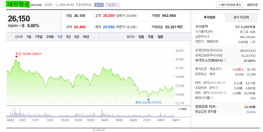Click the blue 최저 23,300 chart marker
The image size is (263, 132).
pyautogui.click(x=149, y=100)
